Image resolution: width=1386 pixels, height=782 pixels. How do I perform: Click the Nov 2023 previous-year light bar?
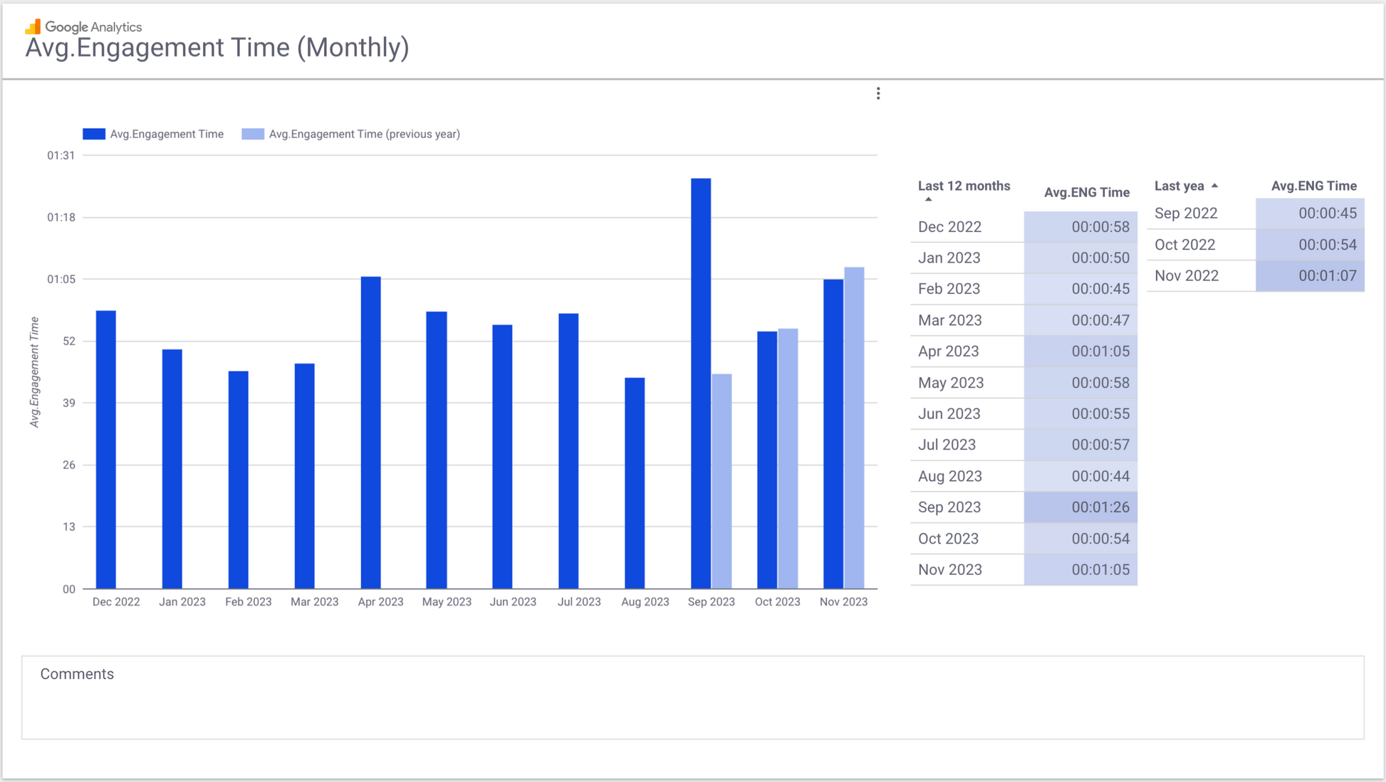tap(854, 428)
